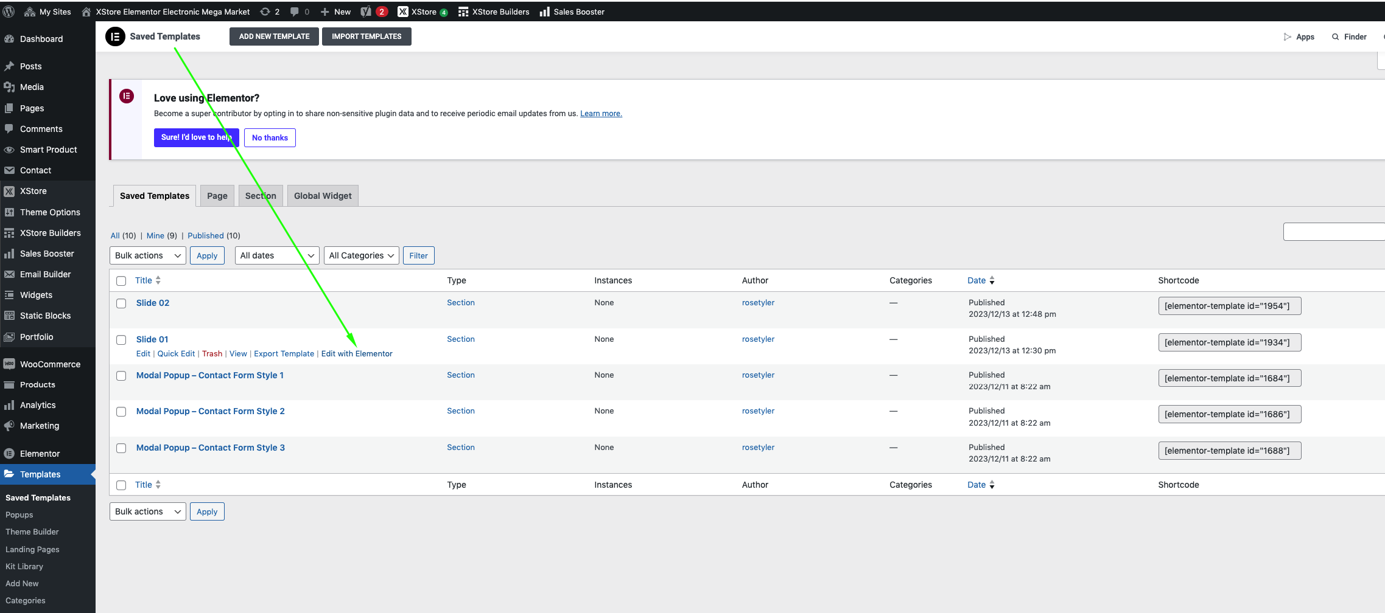Check the Slide 02 row checkbox
The image size is (1385, 613).
[121, 303]
